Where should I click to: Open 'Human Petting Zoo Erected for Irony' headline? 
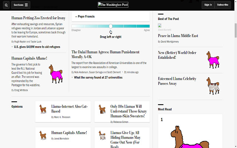39,18
